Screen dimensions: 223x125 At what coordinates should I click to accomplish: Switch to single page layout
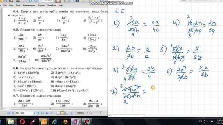click(x=58, y=113)
